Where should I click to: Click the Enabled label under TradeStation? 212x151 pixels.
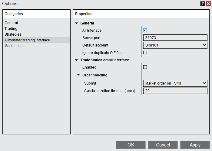(x=89, y=67)
